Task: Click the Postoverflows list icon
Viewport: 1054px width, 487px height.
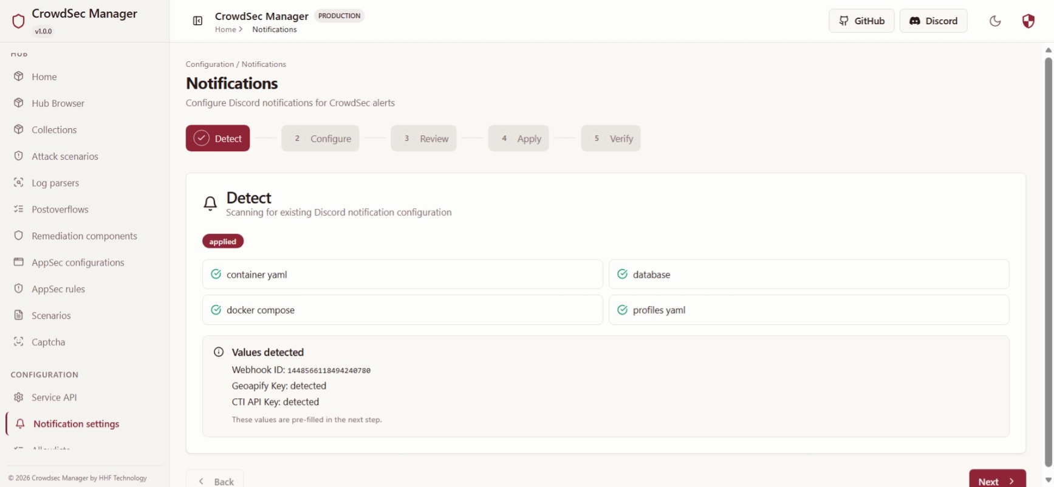Action: click(x=19, y=209)
